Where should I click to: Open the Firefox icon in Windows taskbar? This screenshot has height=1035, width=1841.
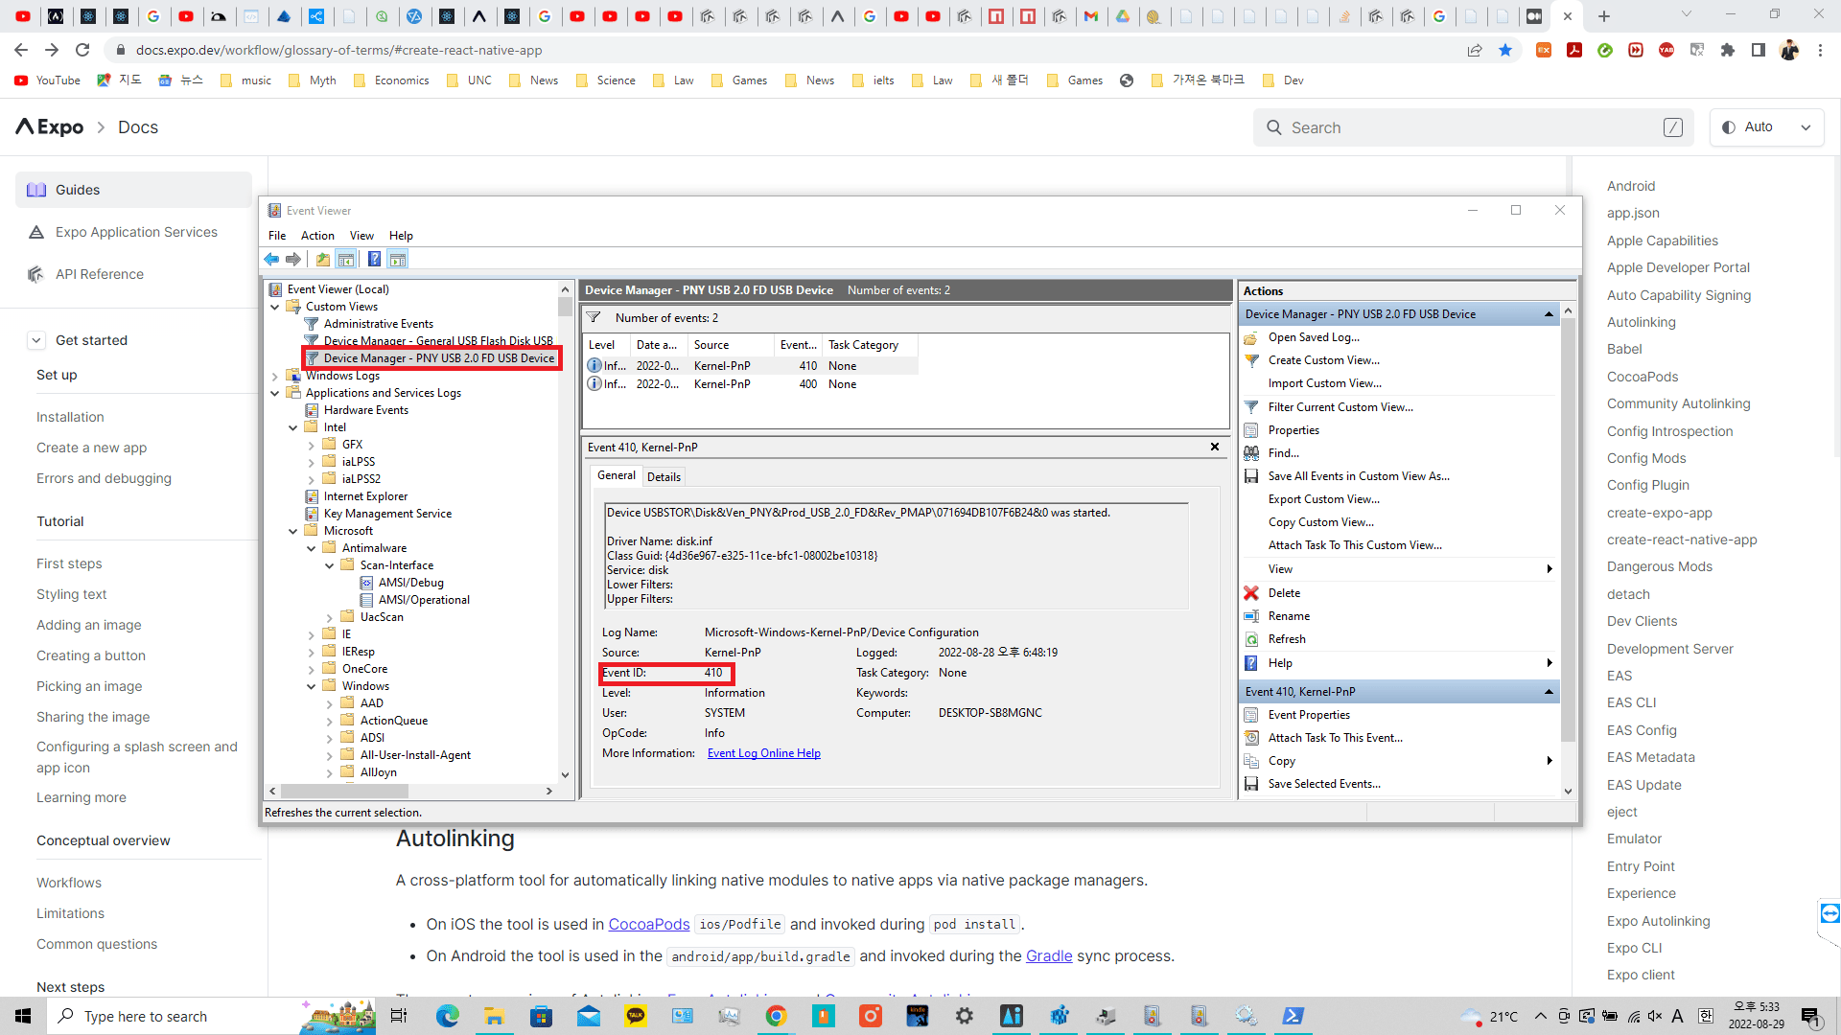coord(871,1016)
